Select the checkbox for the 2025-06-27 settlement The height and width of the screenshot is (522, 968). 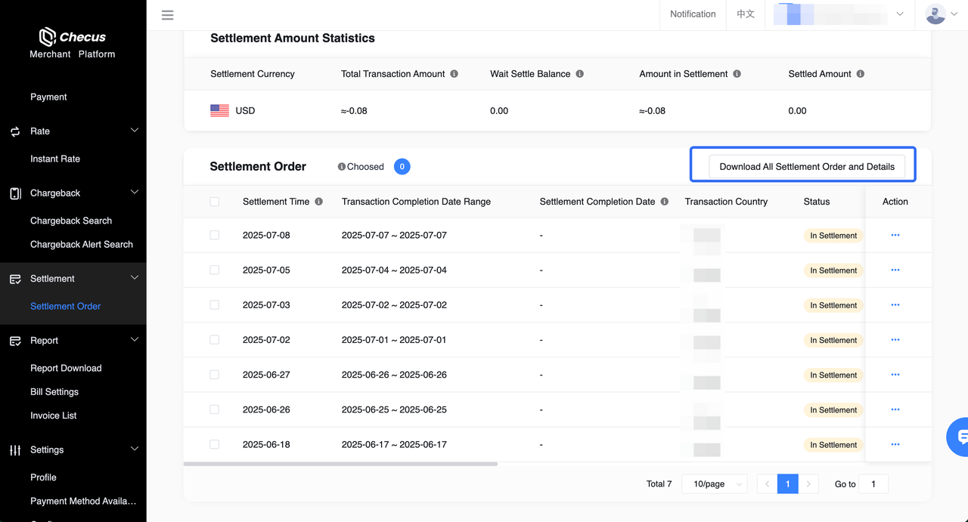(215, 375)
